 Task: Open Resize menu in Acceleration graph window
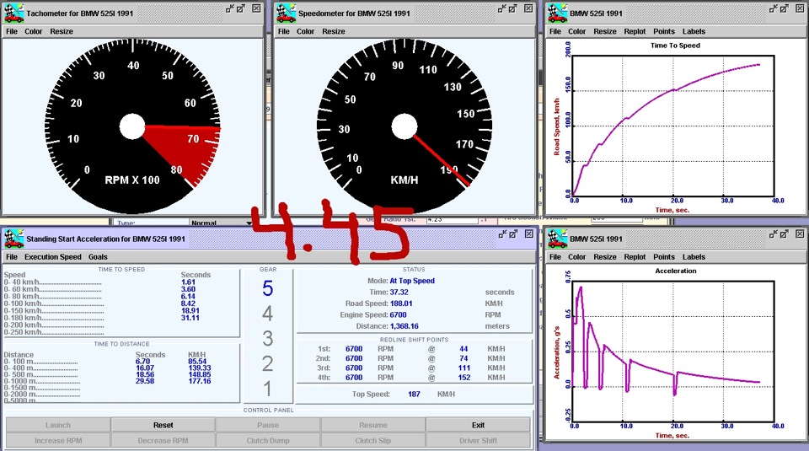(605, 257)
